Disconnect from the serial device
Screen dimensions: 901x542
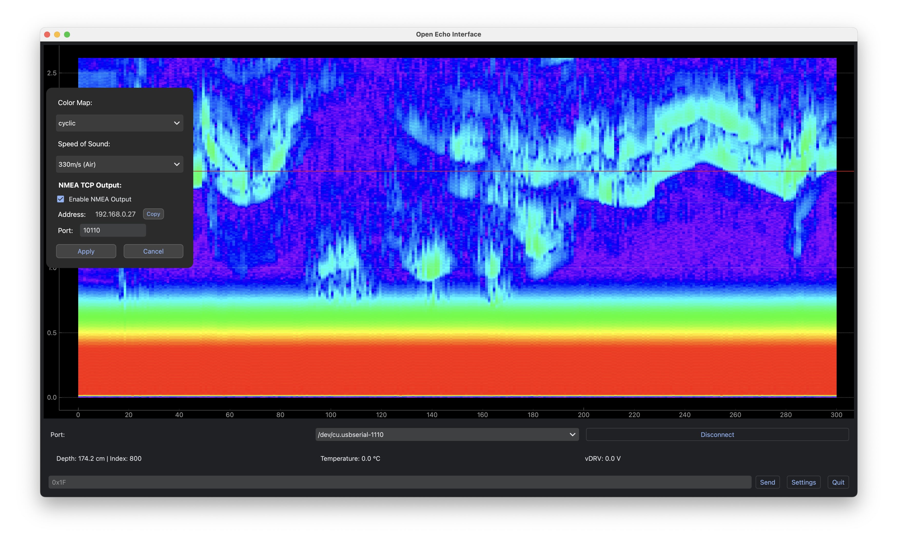coord(717,435)
